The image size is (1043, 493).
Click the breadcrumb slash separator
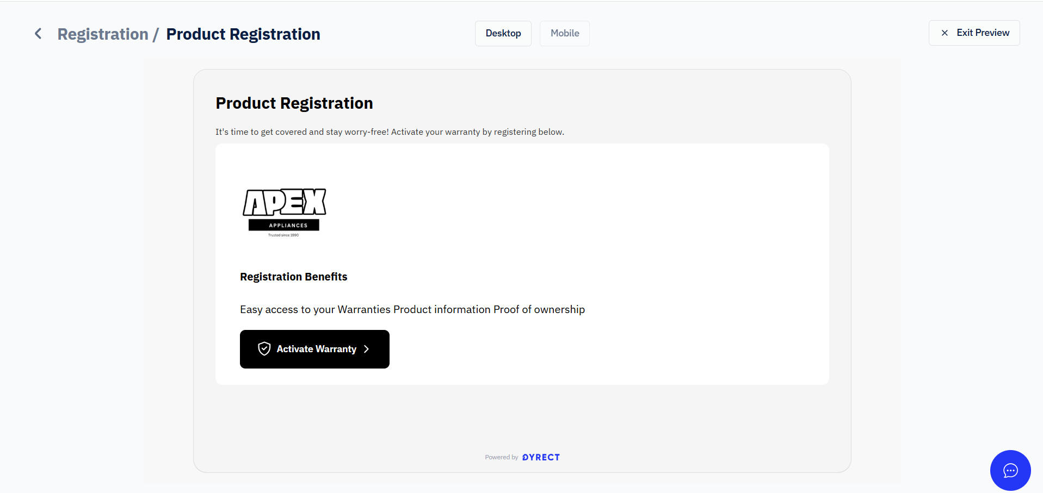click(156, 34)
